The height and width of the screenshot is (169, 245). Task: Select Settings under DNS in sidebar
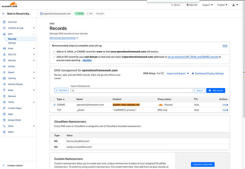point(12,43)
